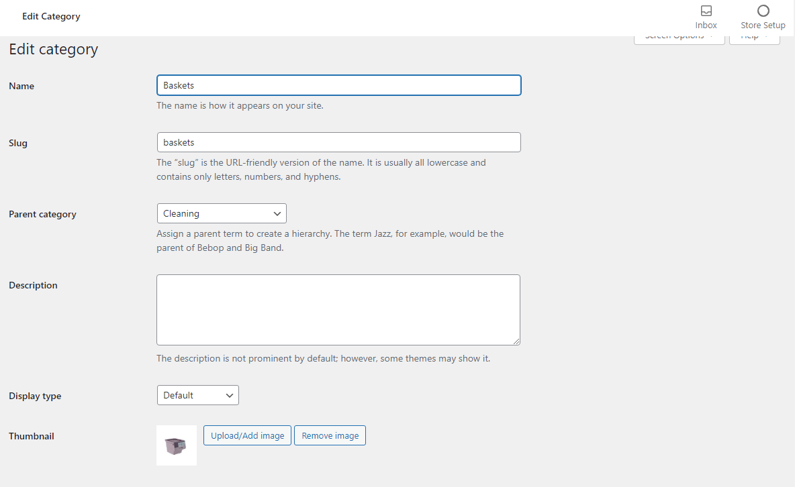Focus the Name field containing Baskets
The width and height of the screenshot is (795, 487).
[338, 85]
